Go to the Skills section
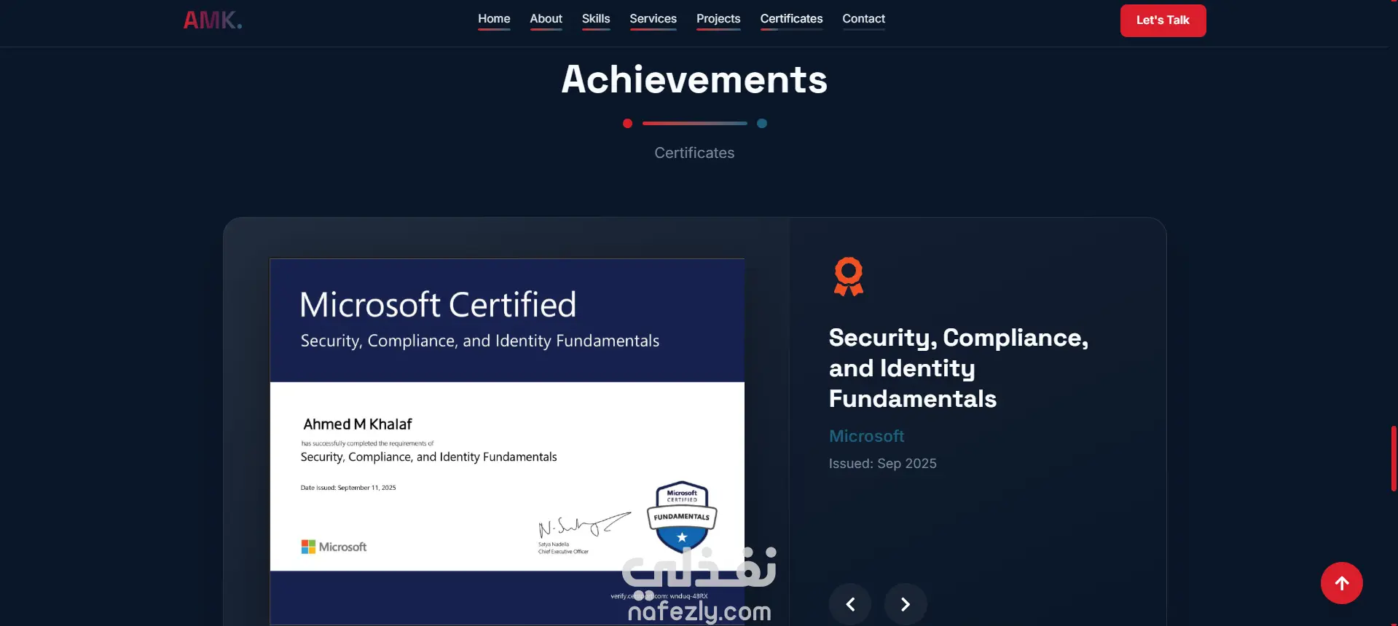The image size is (1398, 626). (596, 19)
